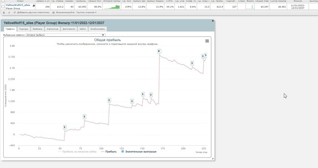318x168 pixels.
Task: Open the 'История прибыли' chart selector dropdown
Action: pos(65,35)
